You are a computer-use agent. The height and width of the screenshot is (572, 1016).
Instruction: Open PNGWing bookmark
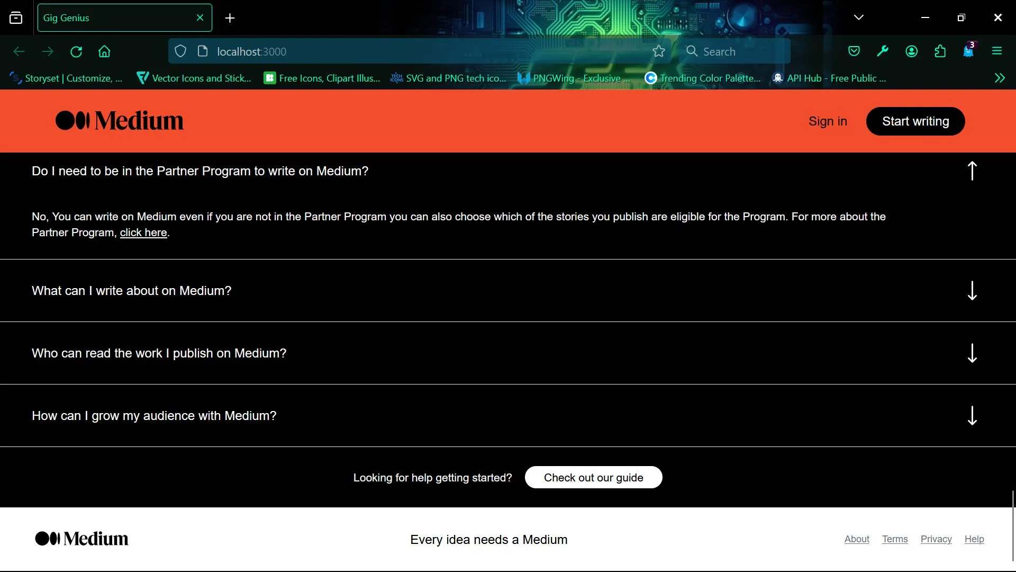[574, 78]
